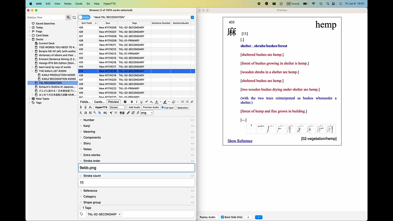Click the 文 toolbar icon
The width and height of the screenshot is (393, 221).
click(x=81, y=113)
